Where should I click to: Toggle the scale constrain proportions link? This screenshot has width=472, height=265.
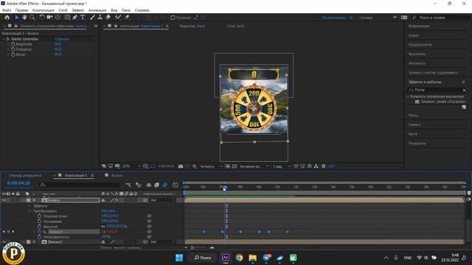103,227
